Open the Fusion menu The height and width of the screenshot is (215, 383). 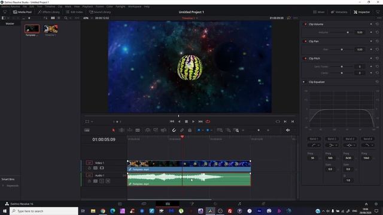click(x=100, y=7)
